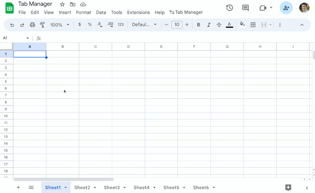Select column D header
Image resolution: width=315 pixels, height=193 pixels.
[x=129, y=47]
